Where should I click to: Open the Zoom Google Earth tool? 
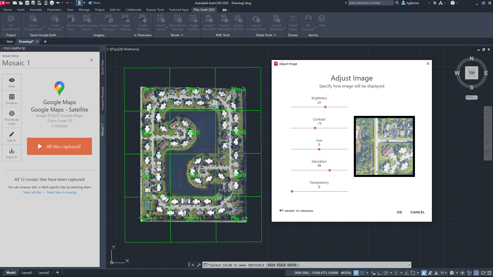[33, 23]
